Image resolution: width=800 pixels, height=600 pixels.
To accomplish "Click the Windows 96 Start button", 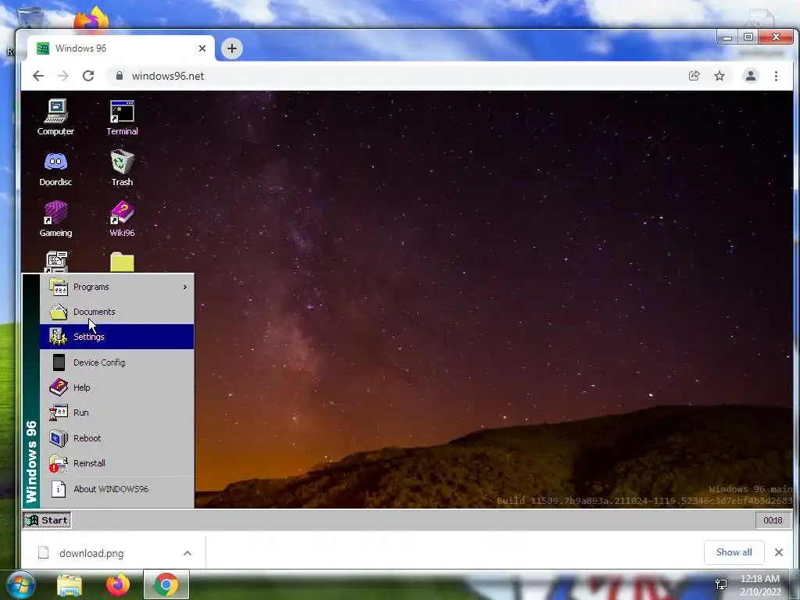I will [47, 520].
